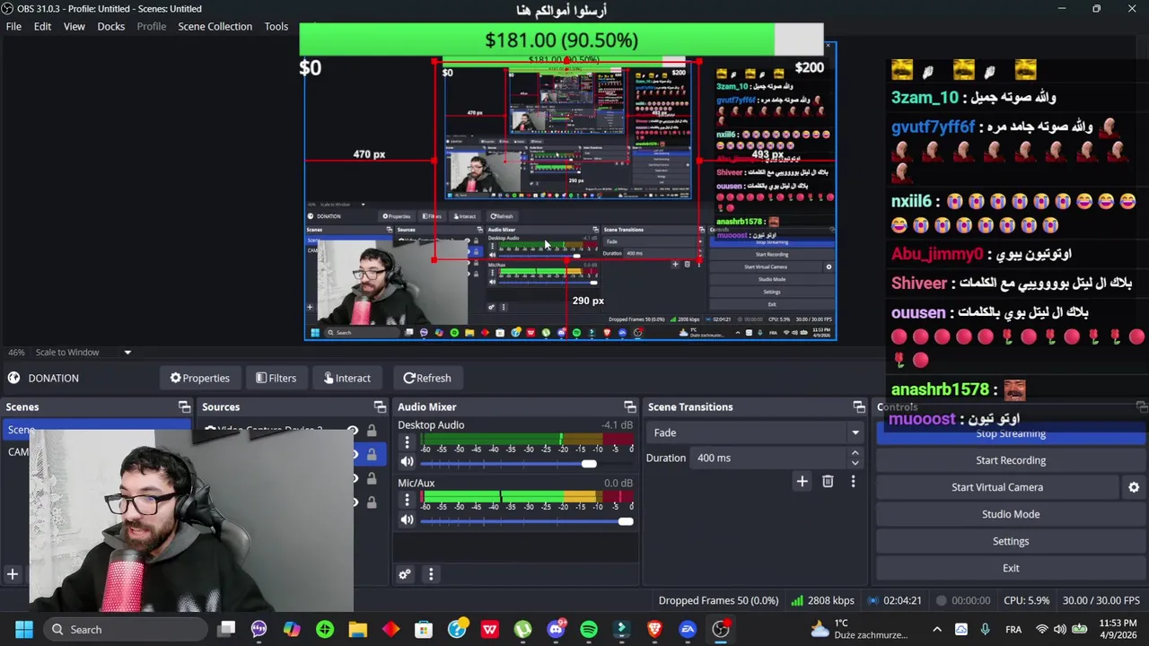Float the Sources dock panel
Image resolution: width=1149 pixels, height=646 pixels.
(380, 407)
